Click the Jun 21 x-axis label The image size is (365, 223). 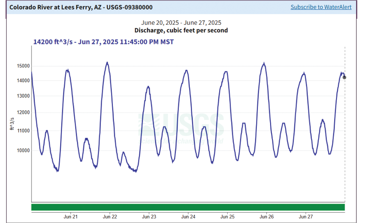[71, 217]
